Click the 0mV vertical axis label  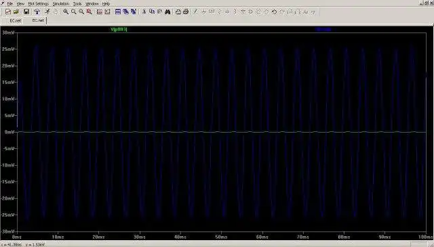click(x=9, y=132)
